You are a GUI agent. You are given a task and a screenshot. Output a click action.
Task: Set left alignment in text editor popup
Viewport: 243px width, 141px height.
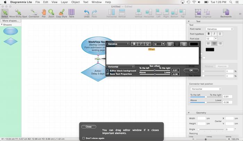170,44
